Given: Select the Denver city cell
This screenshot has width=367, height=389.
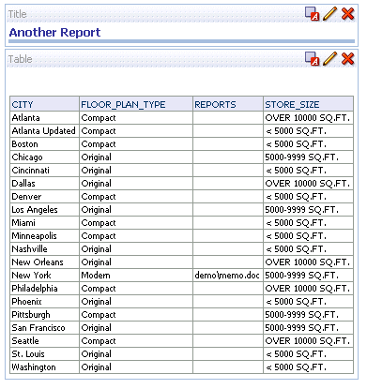Looking at the screenshot, I should pyautogui.click(x=44, y=197).
